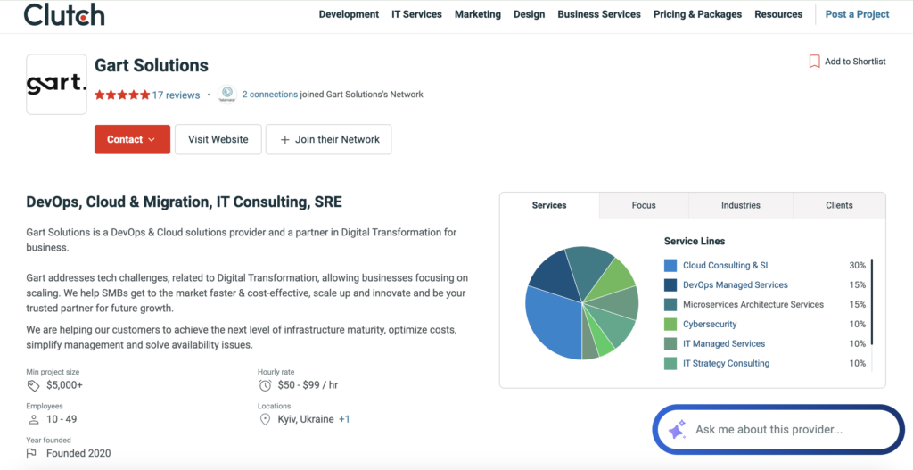Open the IT Services navigation menu
The image size is (913, 470).
[416, 14]
